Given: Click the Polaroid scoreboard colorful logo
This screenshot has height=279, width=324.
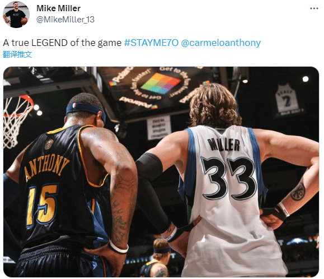Looking at the screenshot, I should coord(161,83).
